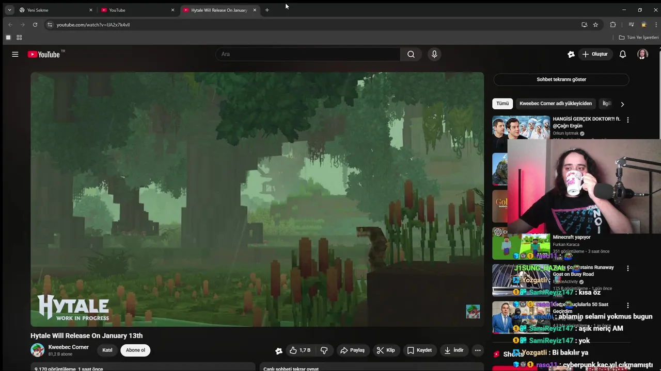Select the Hytale Will Release tab
This screenshot has width=661, height=371.
(x=219, y=10)
